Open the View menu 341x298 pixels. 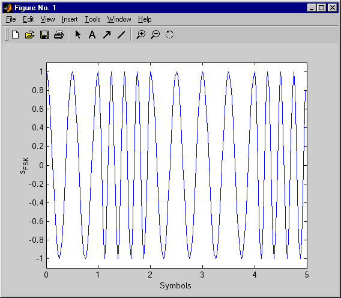47,19
